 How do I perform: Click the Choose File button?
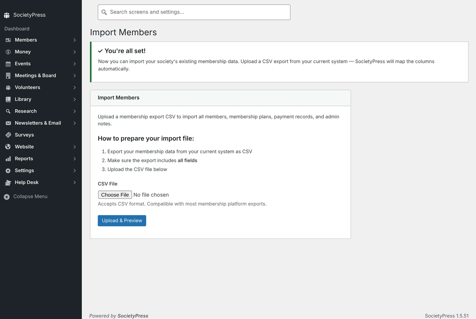(x=115, y=195)
